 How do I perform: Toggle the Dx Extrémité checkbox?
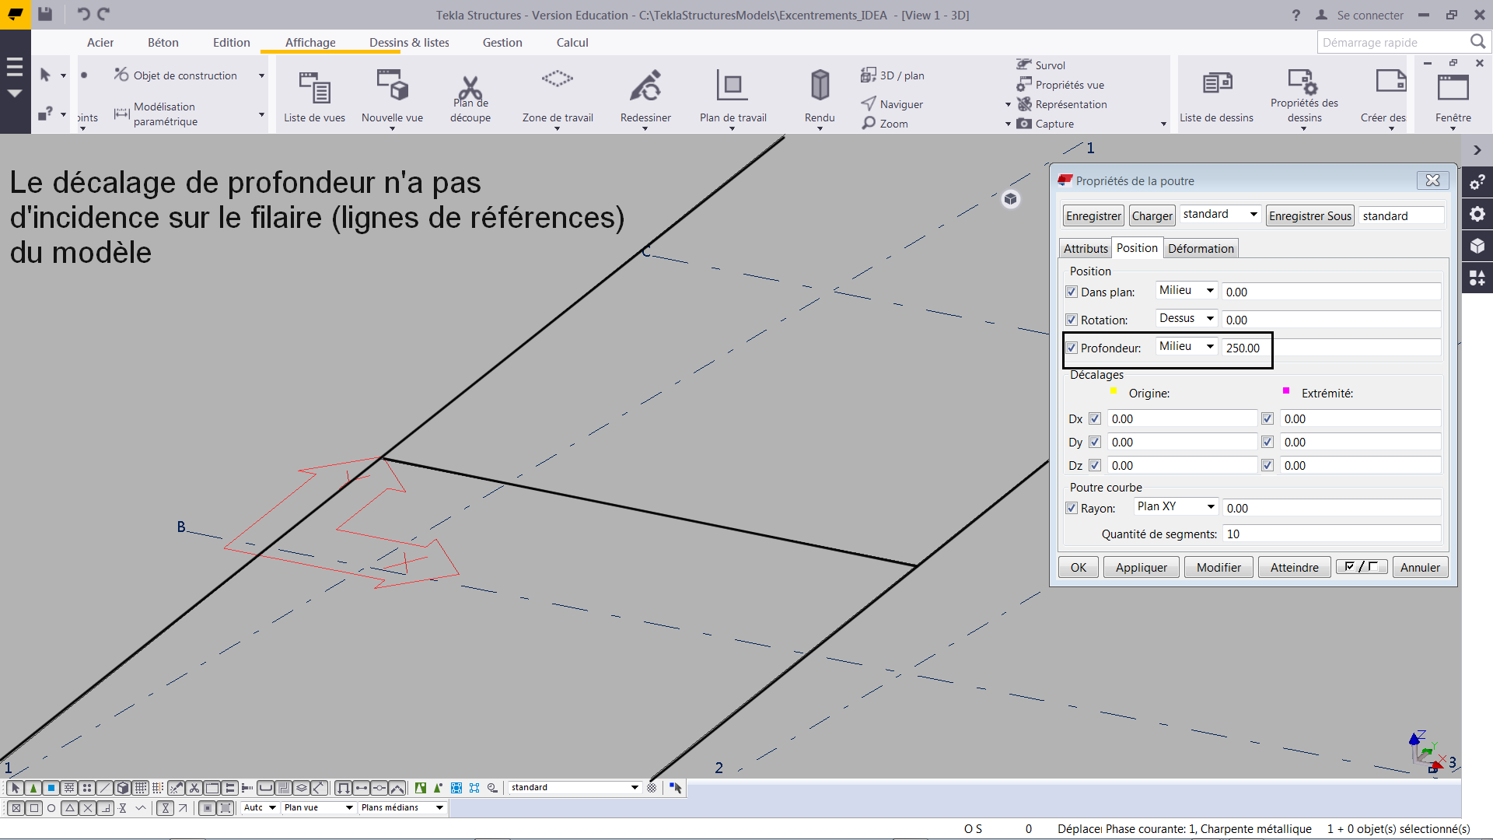pos(1267,418)
